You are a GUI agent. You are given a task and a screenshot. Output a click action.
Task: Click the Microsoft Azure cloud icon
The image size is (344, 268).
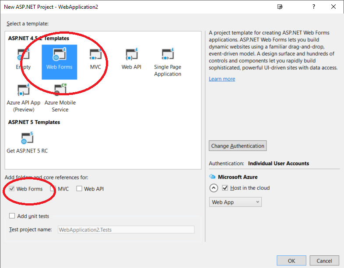[x=212, y=176]
